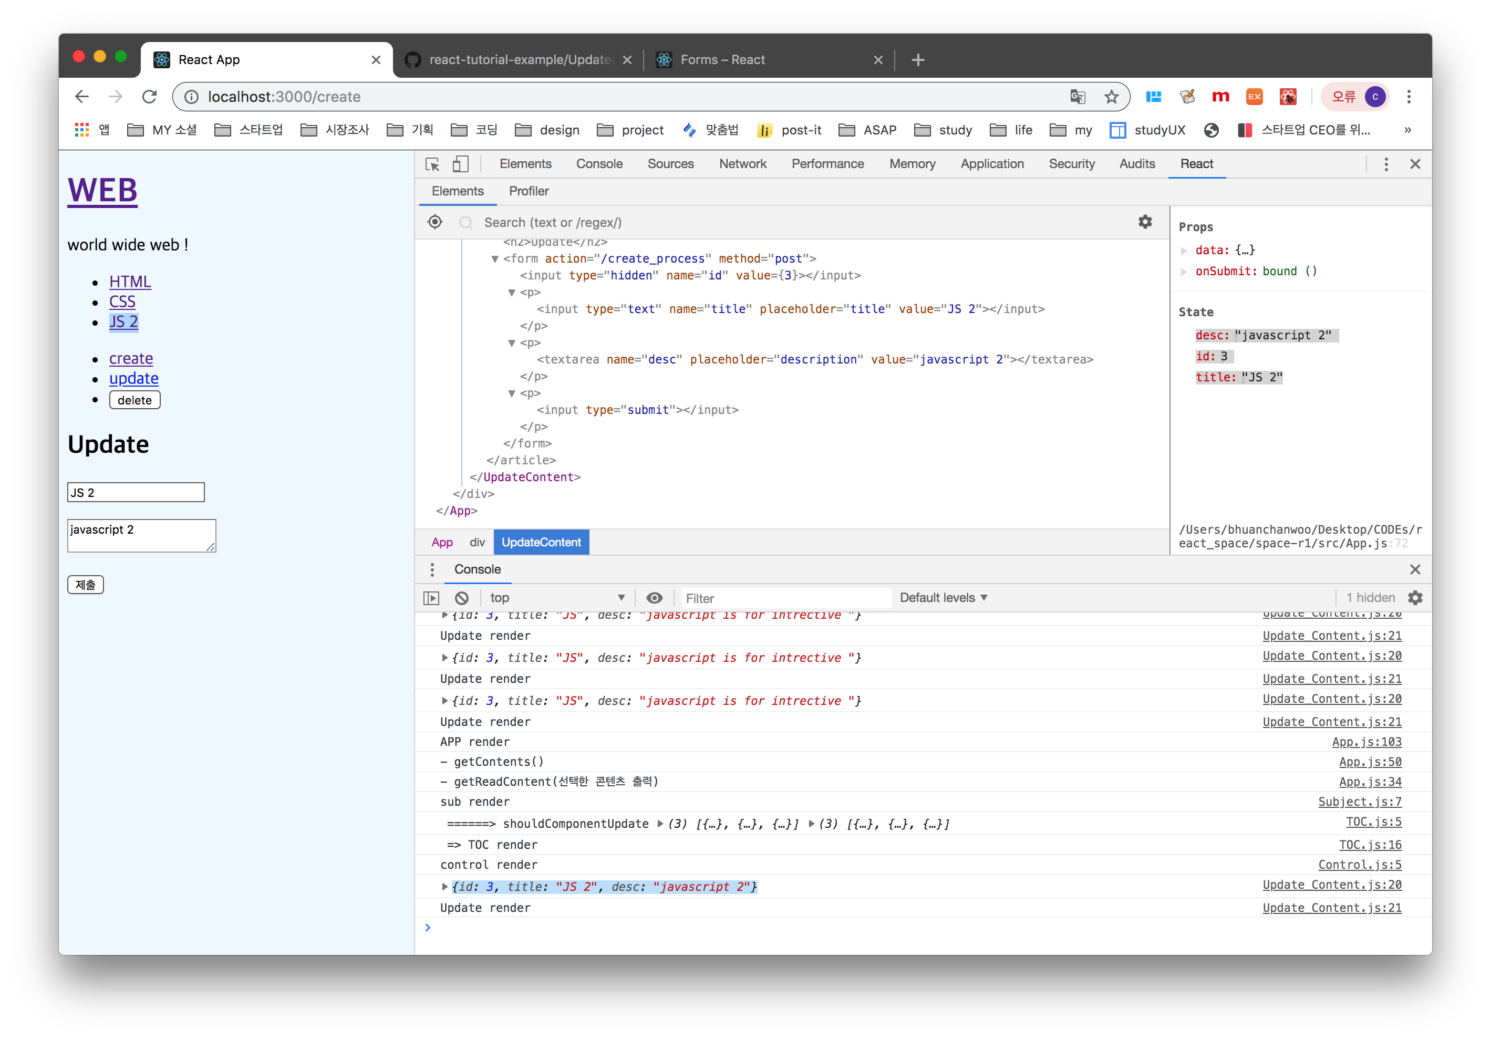Screen dimensions: 1491x1039
Task: Open the update link
Action: click(134, 379)
